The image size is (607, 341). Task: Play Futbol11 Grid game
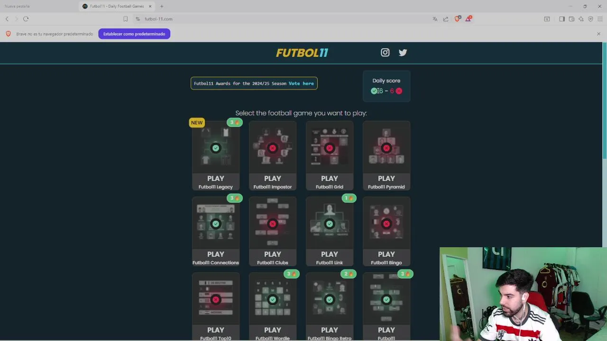[330, 156]
